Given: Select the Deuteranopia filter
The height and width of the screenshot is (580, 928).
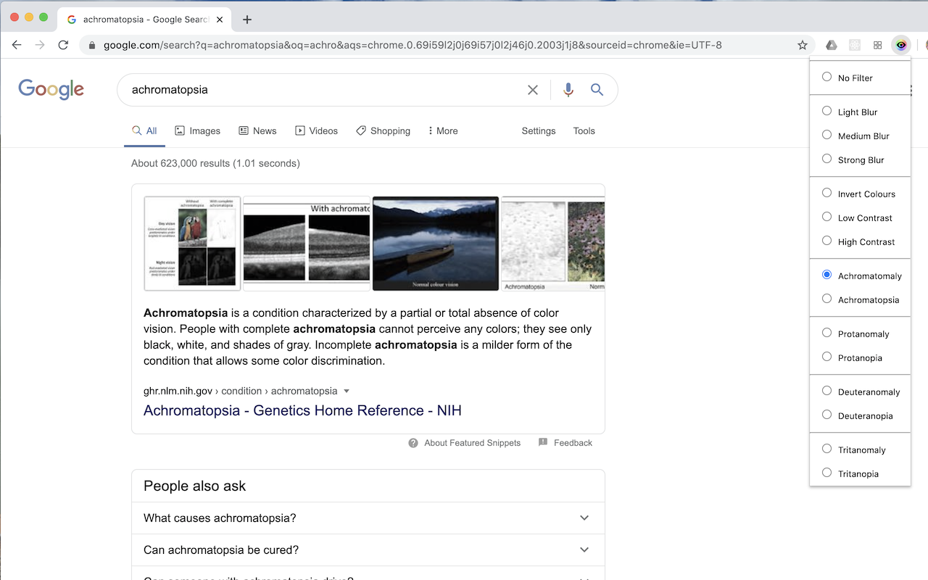Looking at the screenshot, I should (826, 415).
